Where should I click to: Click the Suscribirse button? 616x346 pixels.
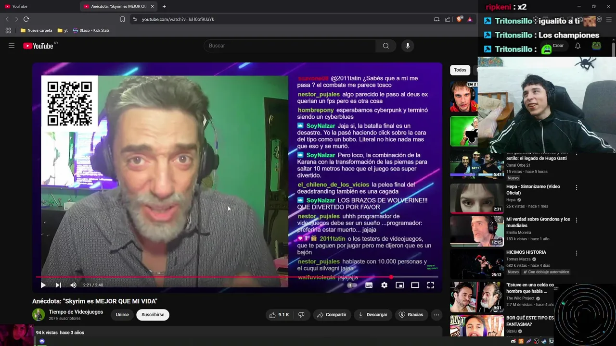(x=153, y=315)
